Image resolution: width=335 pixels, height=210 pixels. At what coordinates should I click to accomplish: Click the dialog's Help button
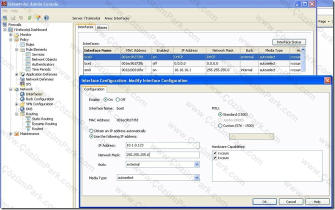[317, 201]
